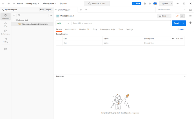Open the Cookies link

click(x=181, y=29)
